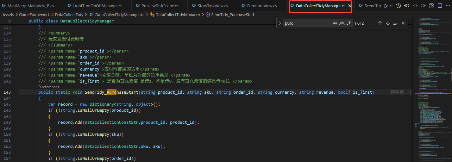This screenshot has height=162, width=452.
Task: Toggle Find in Selection option
Action: [x=395, y=23]
